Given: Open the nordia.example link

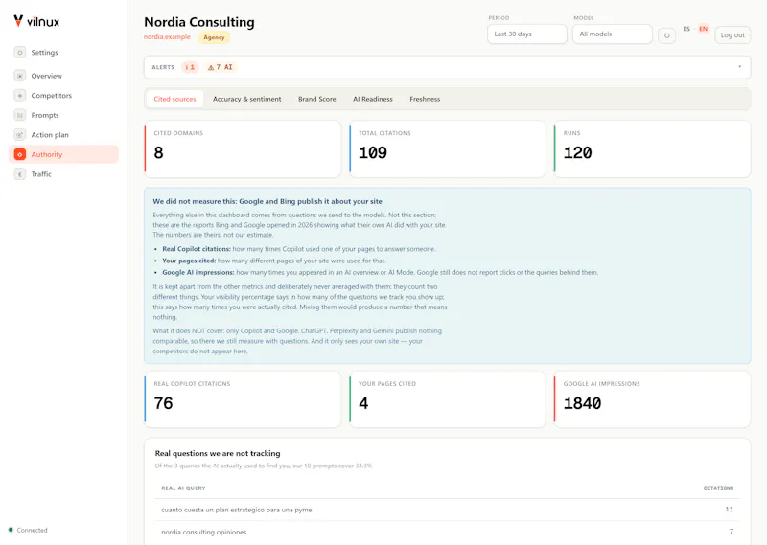Looking at the screenshot, I should [167, 37].
